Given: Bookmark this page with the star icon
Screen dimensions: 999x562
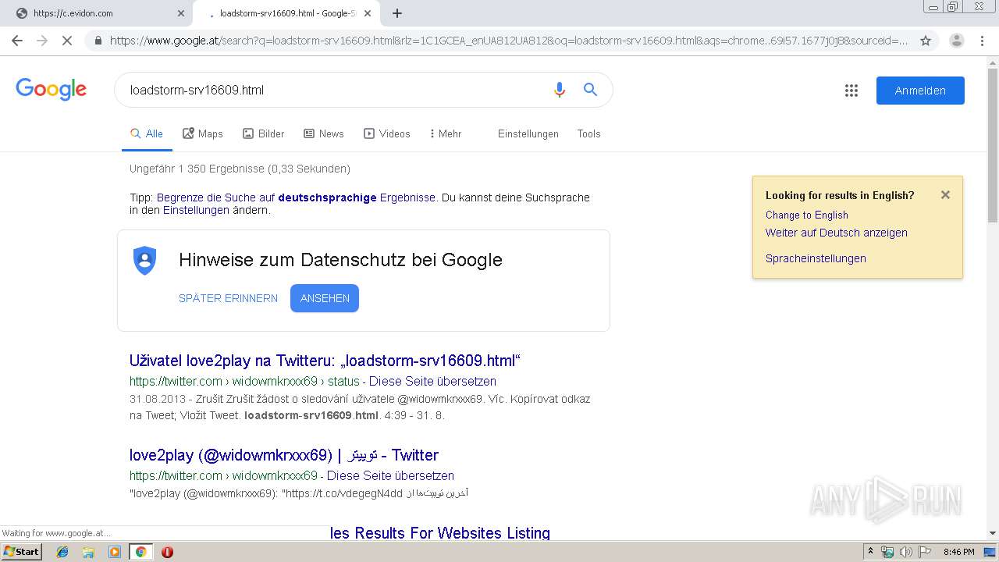Looking at the screenshot, I should [x=926, y=41].
